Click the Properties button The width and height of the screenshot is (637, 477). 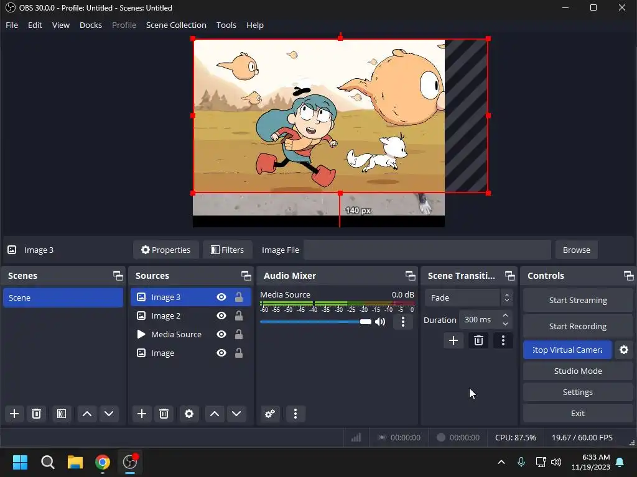click(165, 250)
